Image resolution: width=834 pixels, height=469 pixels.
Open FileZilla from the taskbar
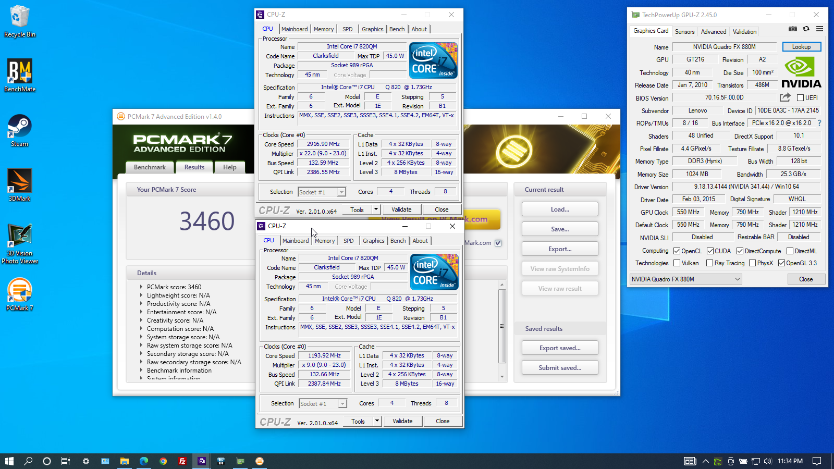pos(182,461)
